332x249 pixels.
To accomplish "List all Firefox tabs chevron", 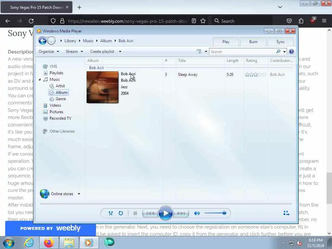I will pos(280,7).
